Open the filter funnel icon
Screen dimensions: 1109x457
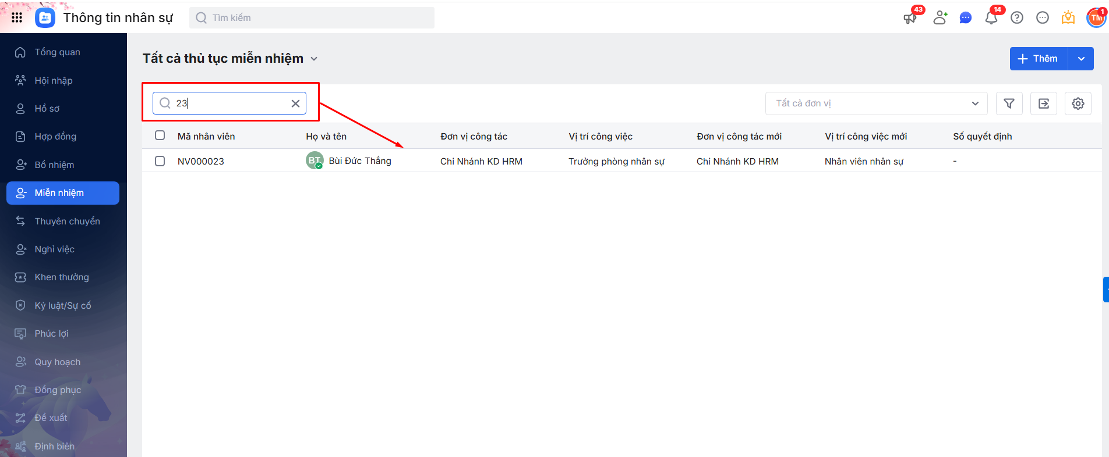tap(1009, 103)
